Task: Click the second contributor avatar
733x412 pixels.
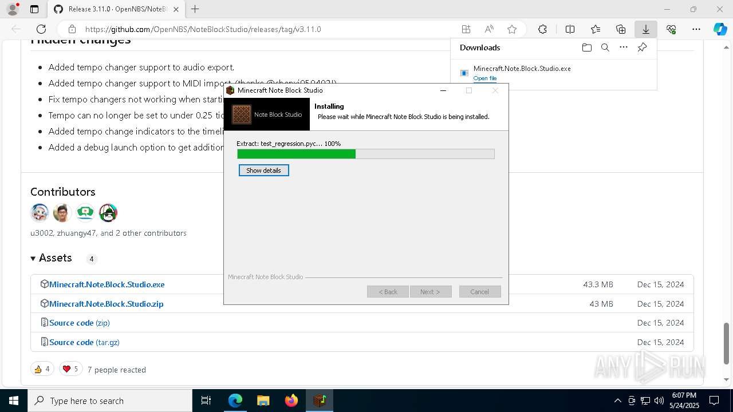Action: (62, 213)
